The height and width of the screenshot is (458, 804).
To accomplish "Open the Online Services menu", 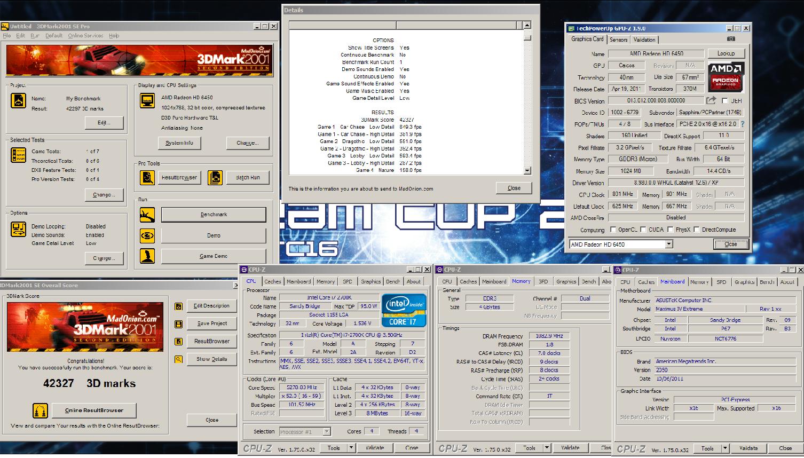I will tap(85, 36).
